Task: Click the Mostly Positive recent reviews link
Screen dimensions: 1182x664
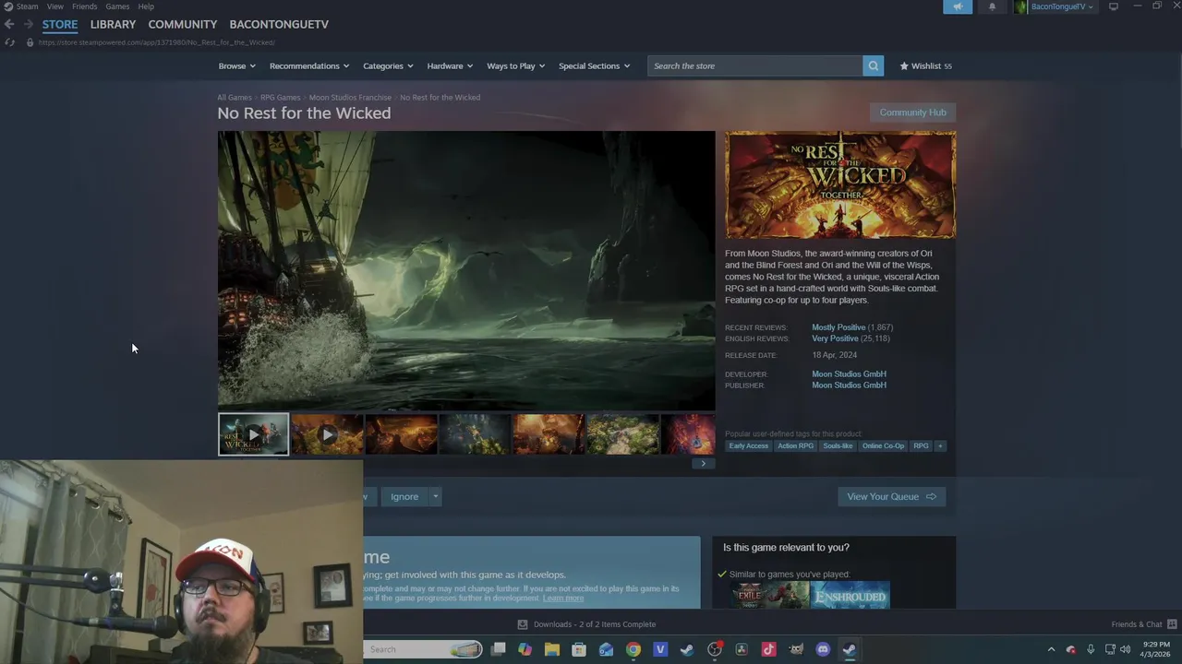Action: click(x=838, y=327)
